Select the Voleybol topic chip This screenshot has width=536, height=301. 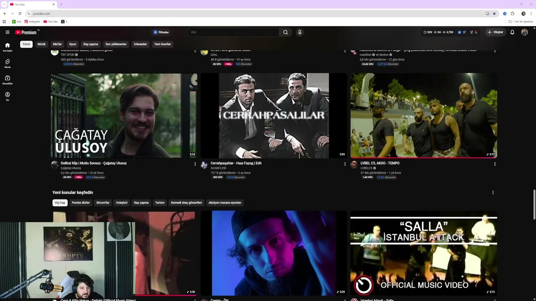(122, 203)
